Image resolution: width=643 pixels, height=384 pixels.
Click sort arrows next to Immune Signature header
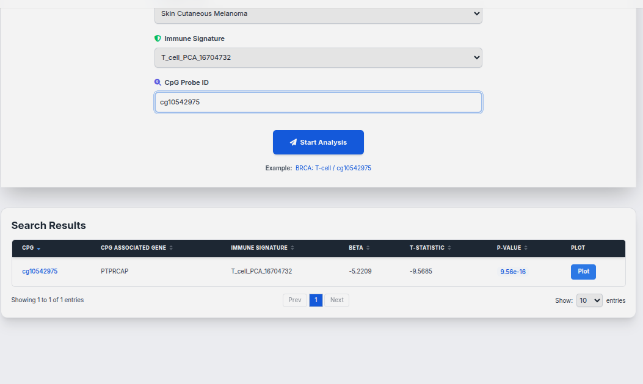pyautogui.click(x=292, y=248)
